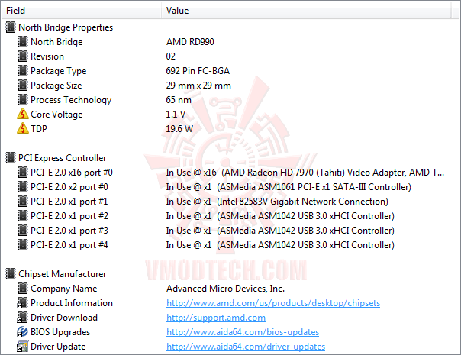Screen dimensions: 461x355
Task: Click icon beside PCI-E 2.0 x16 port #0
Action: pyautogui.click(x=22, y=173)
